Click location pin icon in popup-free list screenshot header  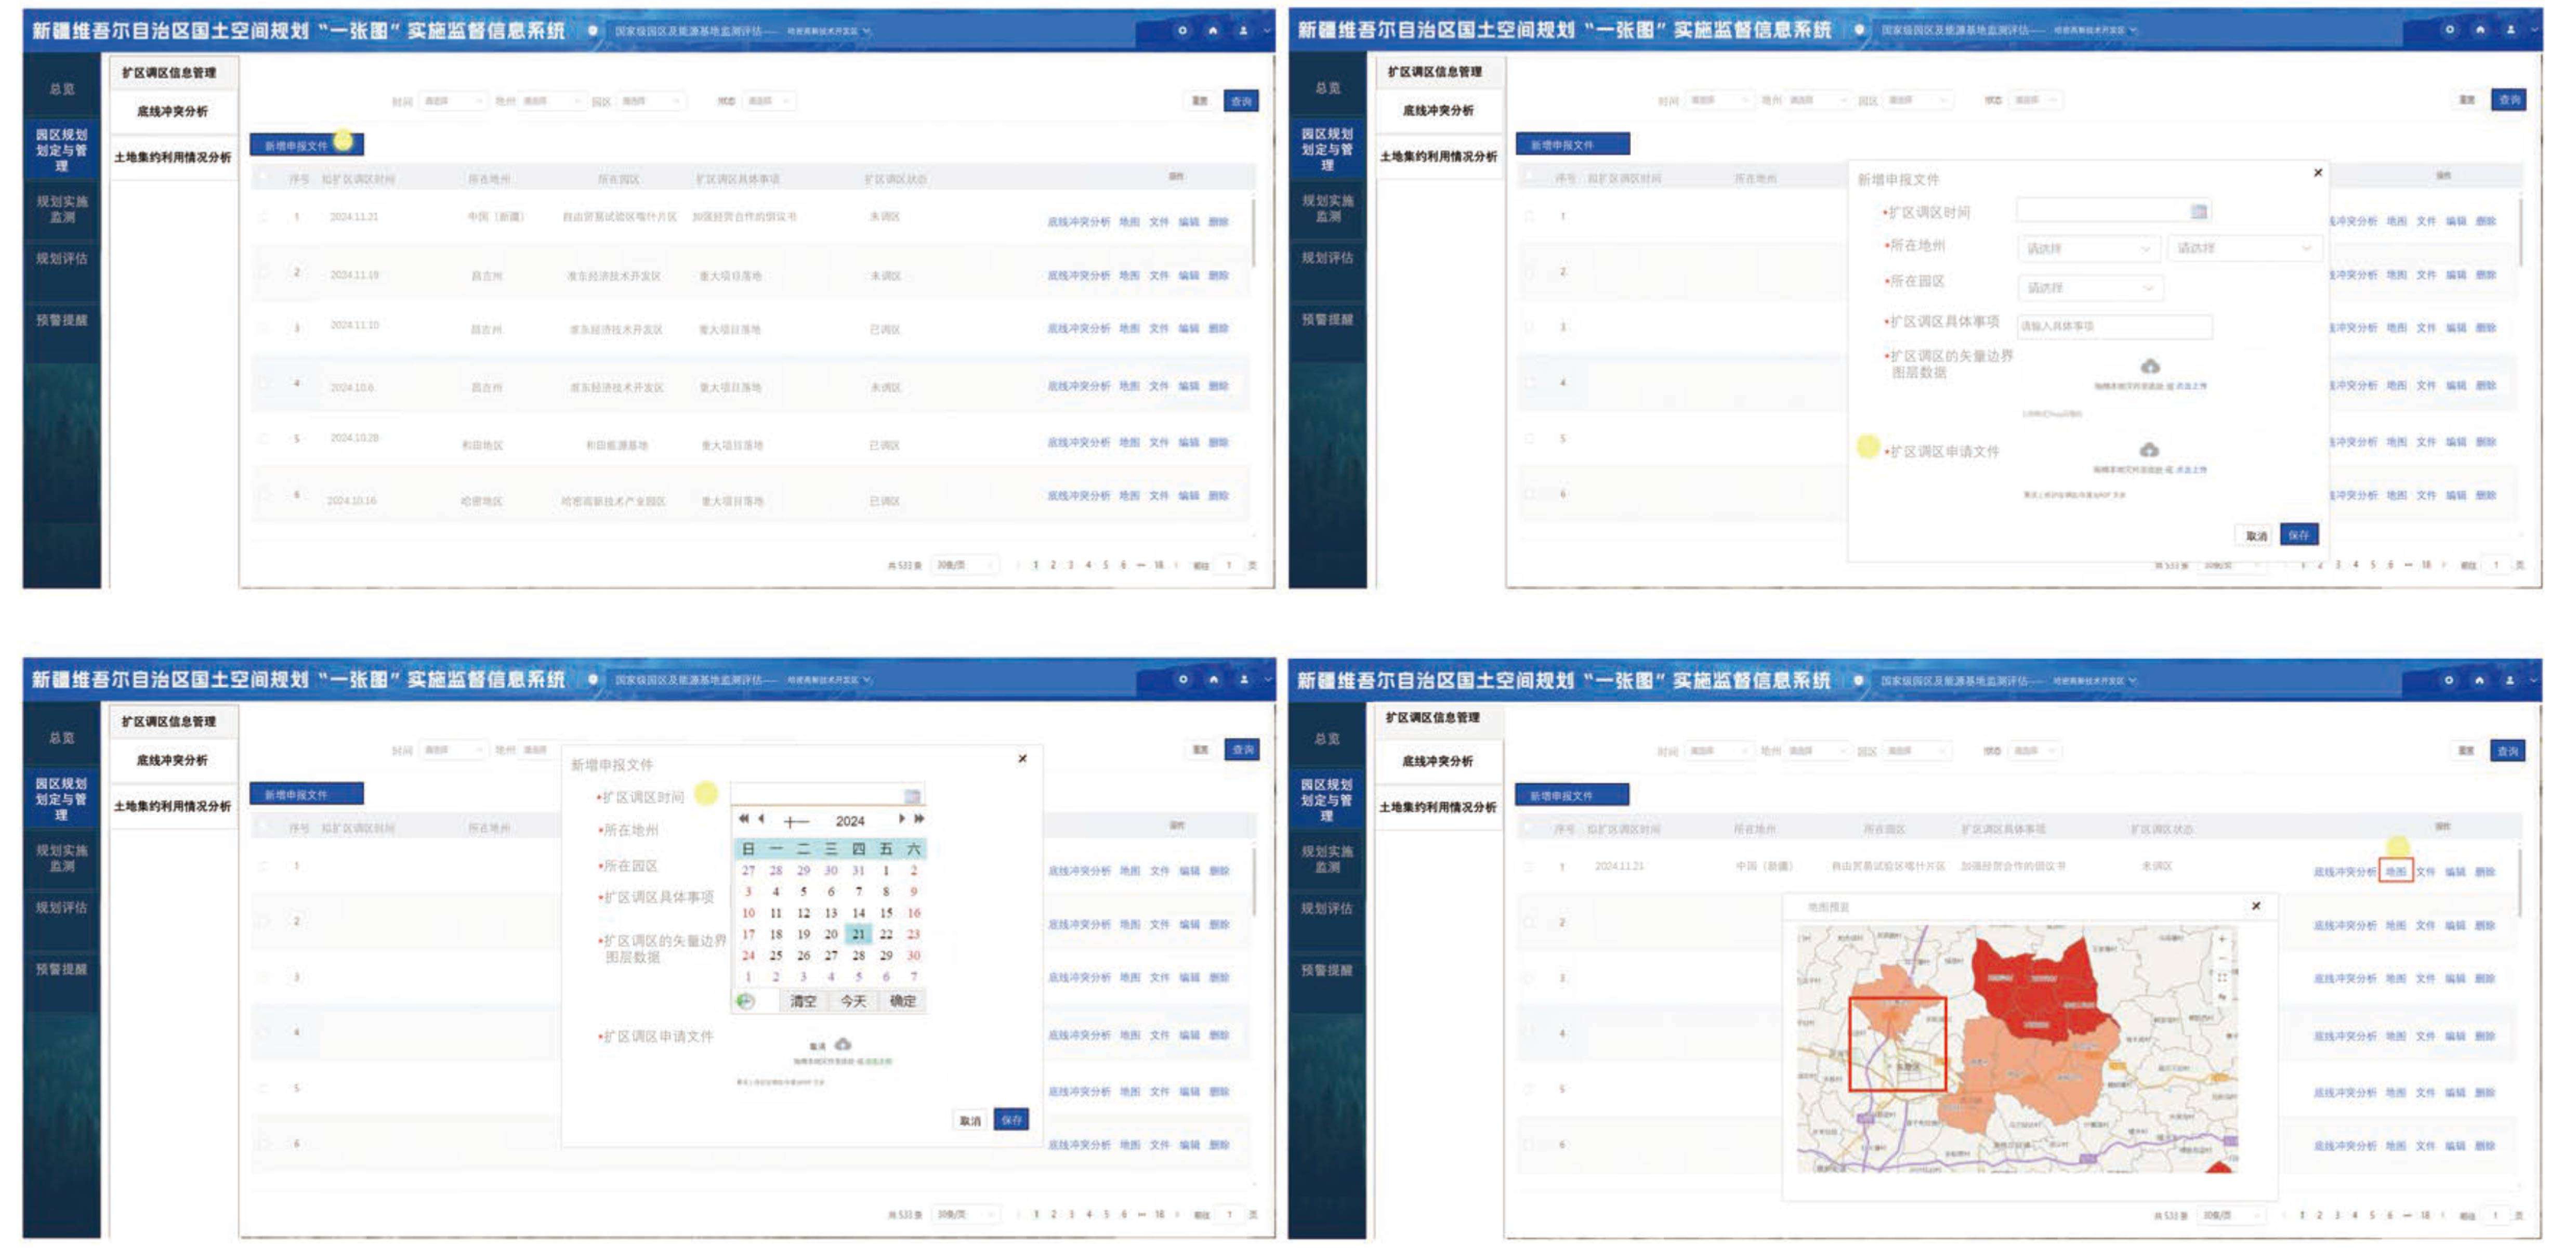(593, 30)
